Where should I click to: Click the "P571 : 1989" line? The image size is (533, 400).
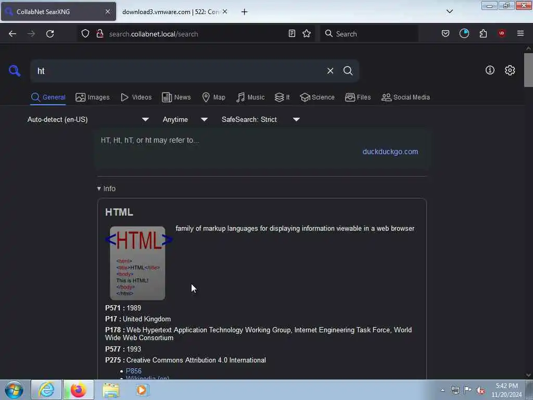pos(123,308)
